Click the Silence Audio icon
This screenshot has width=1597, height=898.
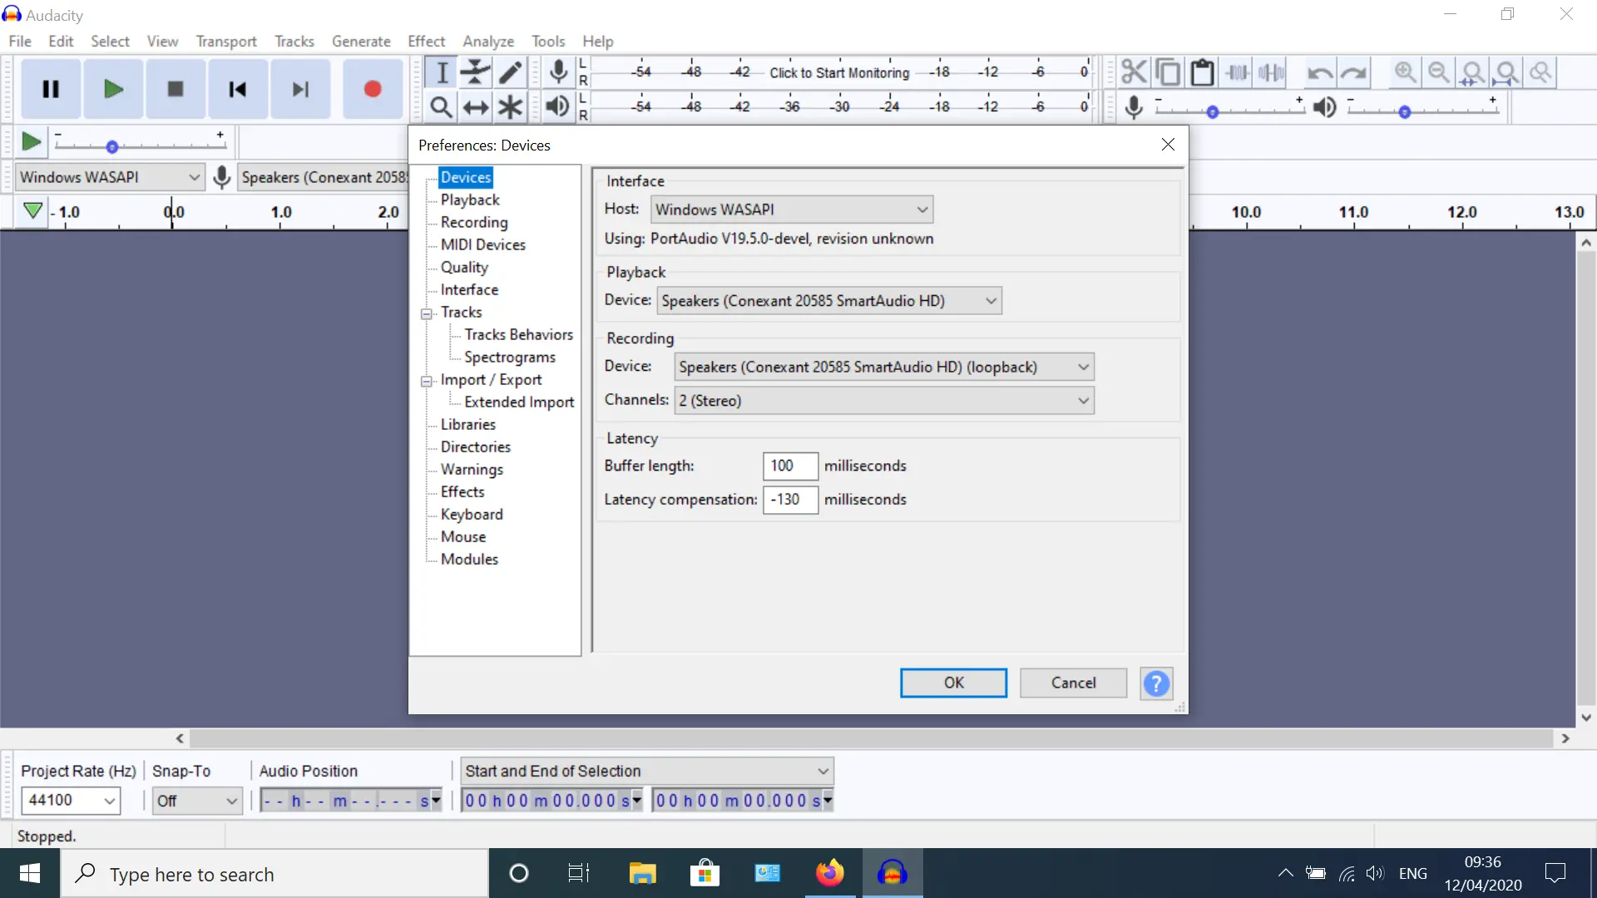click(1271, 72)
